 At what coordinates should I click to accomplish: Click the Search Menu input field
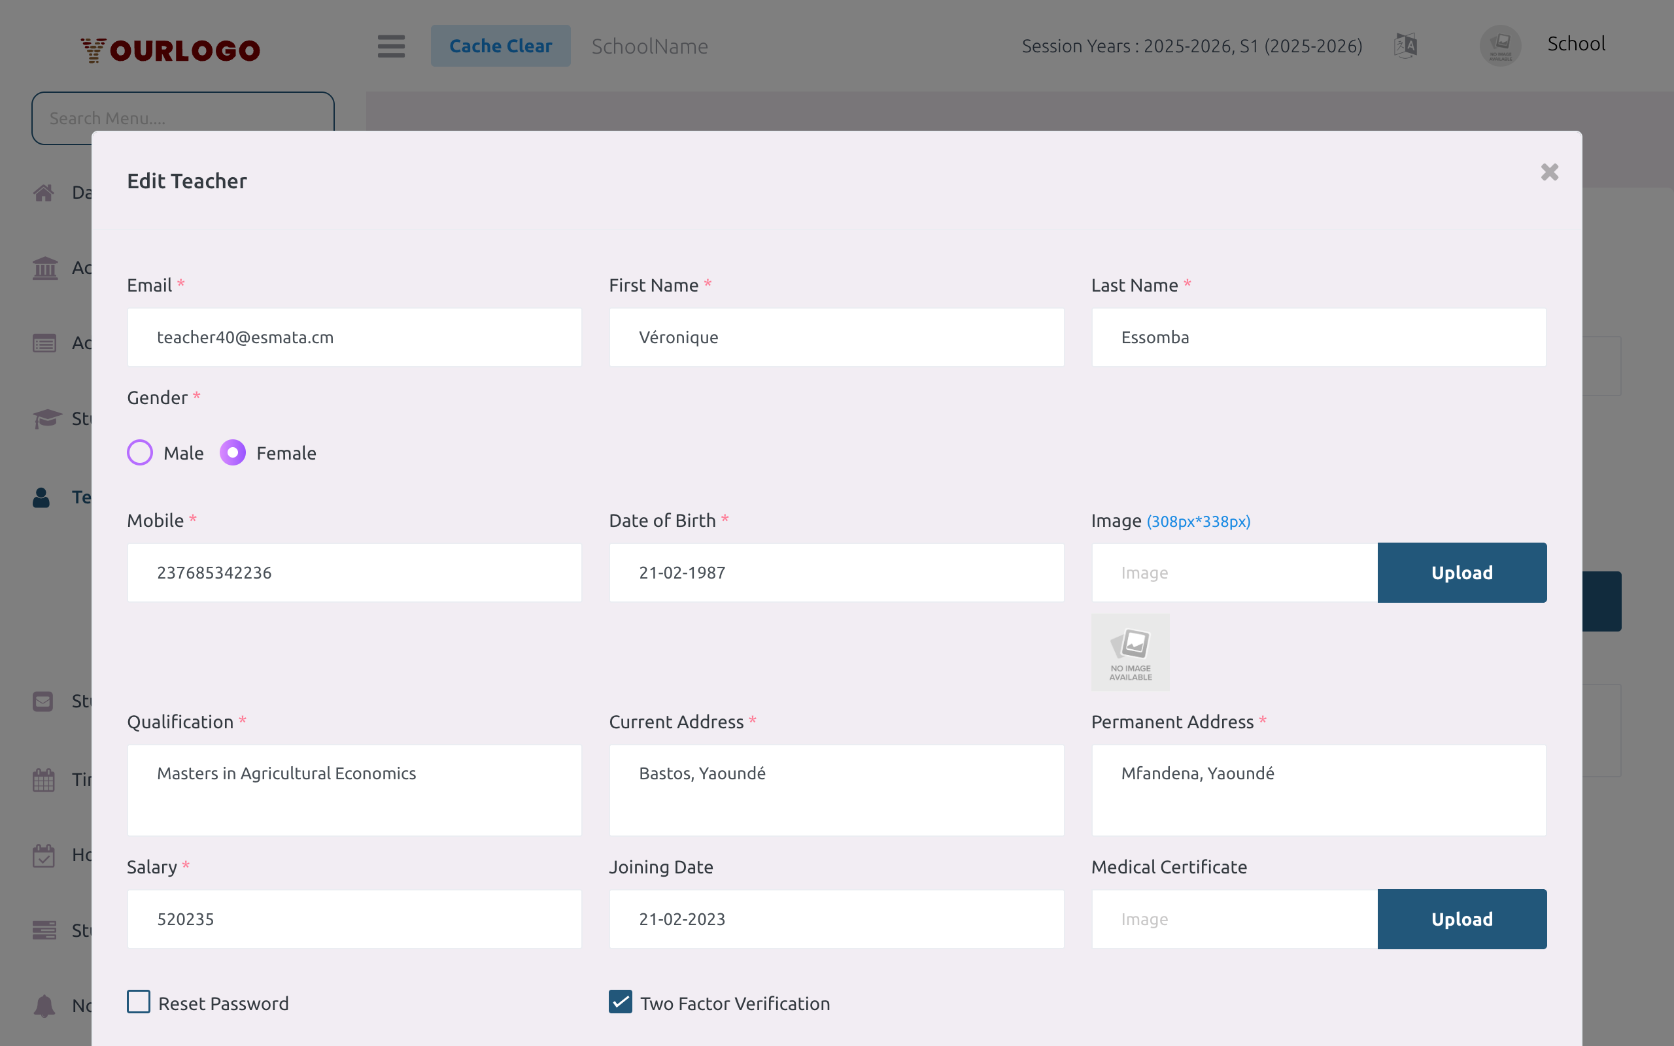[182, 118]
